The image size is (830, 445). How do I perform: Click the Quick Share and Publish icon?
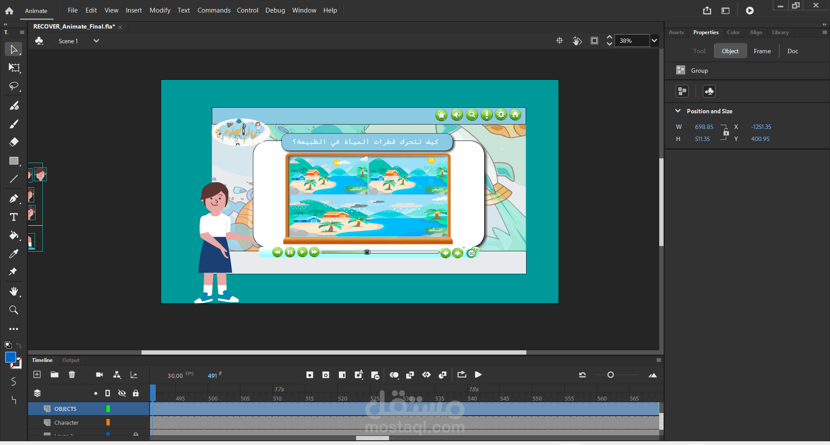pyautogui.click(x=707, y=10)
